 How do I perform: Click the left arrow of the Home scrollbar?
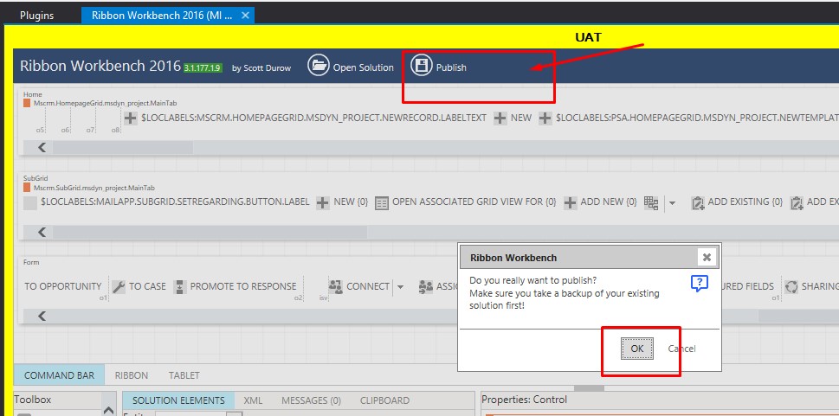pos(42,148)
